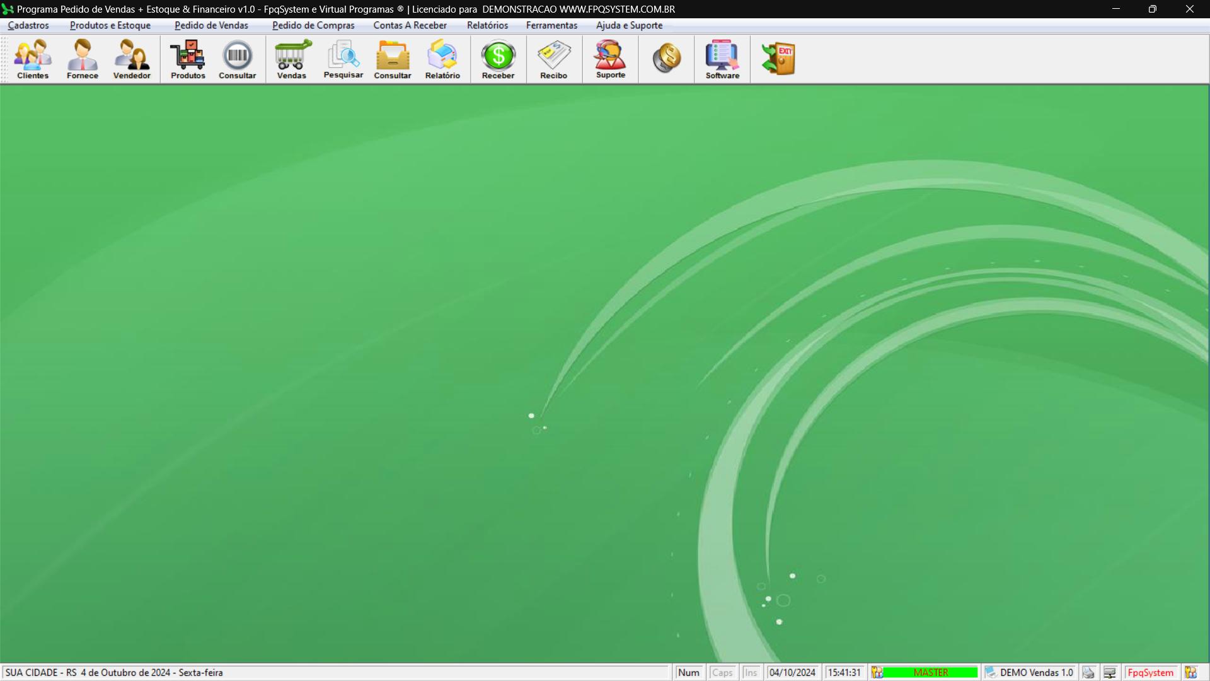This screenshot has width=1210, height=681.
Task: Open the Suporte help icon
Action: pyautogui.click(x=610, y=59)
